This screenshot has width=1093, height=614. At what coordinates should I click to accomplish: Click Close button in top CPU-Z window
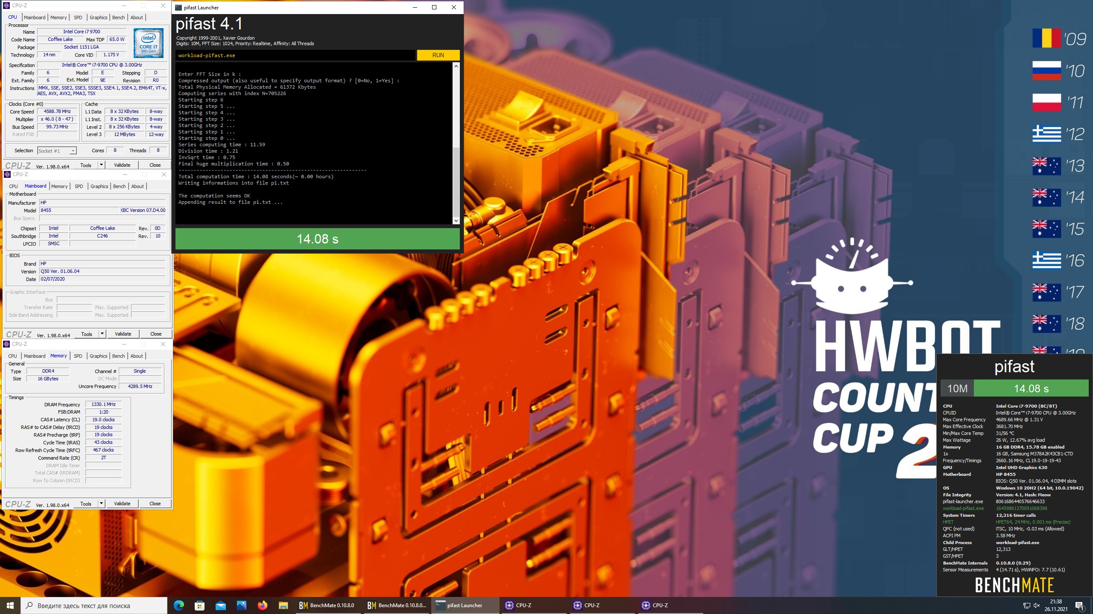tap(155, 165)
